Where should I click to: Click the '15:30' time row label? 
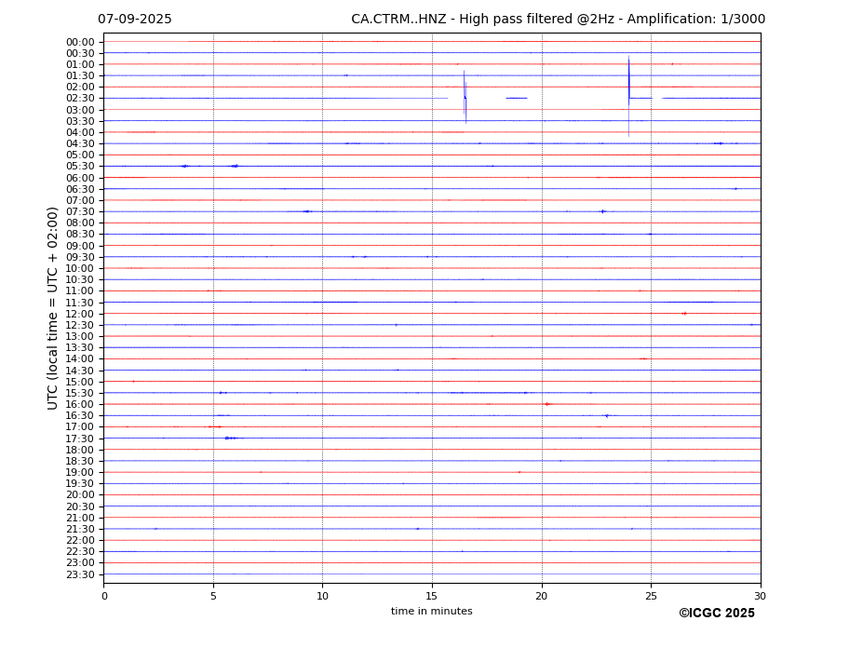(x=80, y=393)
